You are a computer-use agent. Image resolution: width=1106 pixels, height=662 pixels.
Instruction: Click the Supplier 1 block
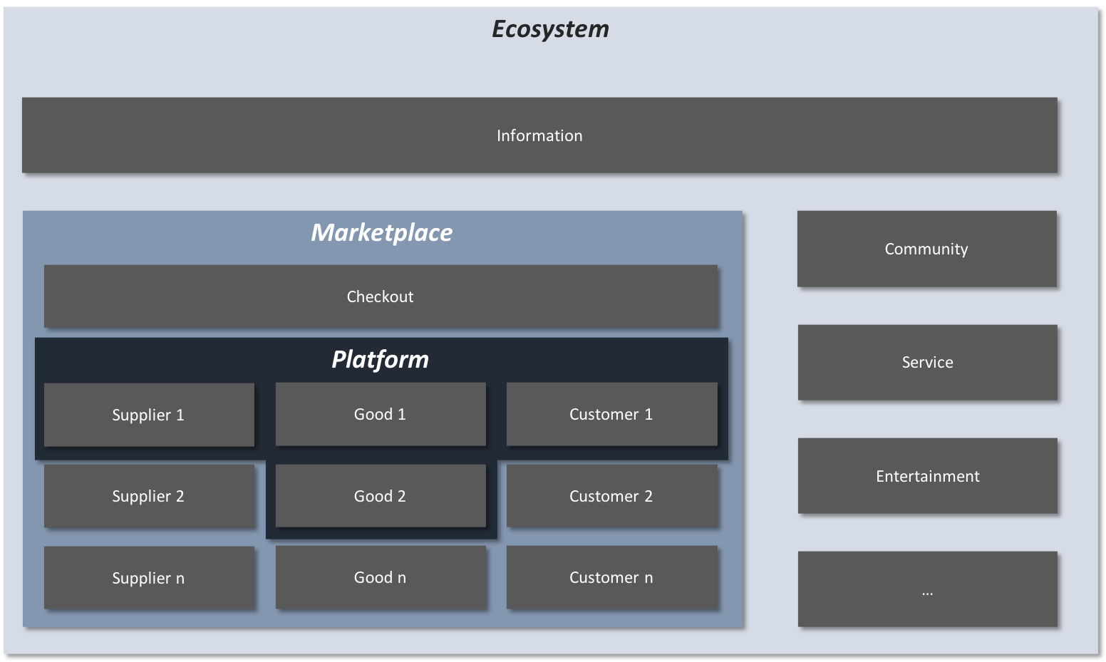[x=149, y=415]
